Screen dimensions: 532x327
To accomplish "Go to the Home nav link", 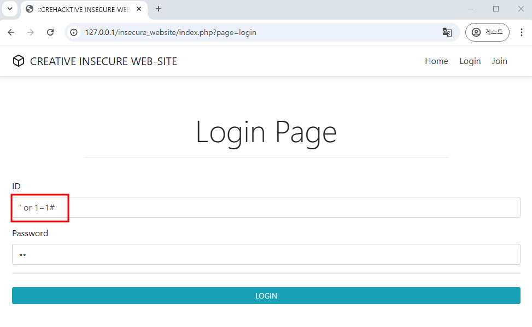I will click(x=436, y=61).
